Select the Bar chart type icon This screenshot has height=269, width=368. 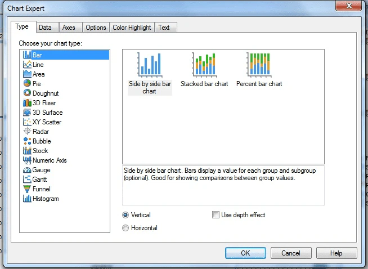(27, 55)
